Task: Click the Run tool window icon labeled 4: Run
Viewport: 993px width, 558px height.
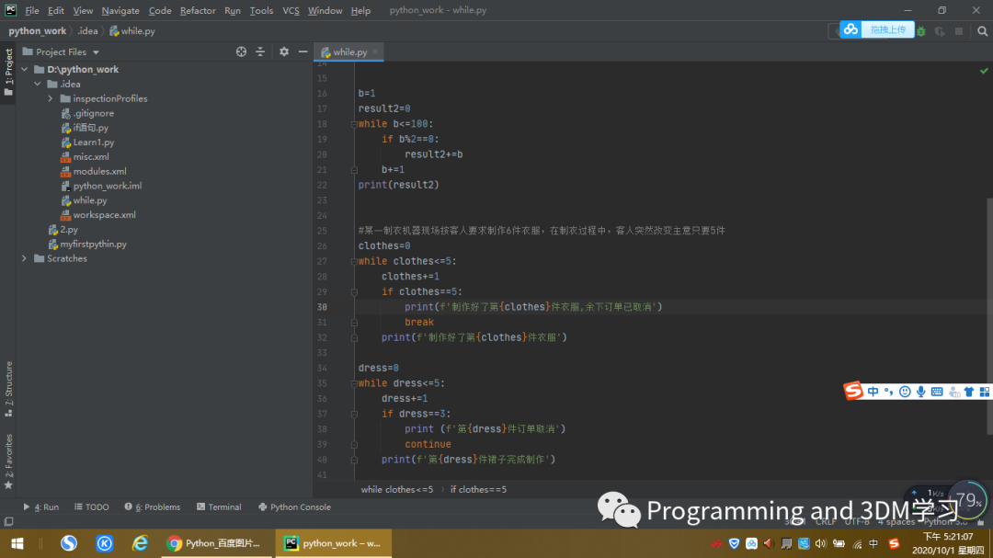Action: click(x=41, y=507)
